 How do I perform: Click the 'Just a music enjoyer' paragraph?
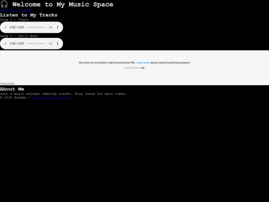click(x=63, y=94)
